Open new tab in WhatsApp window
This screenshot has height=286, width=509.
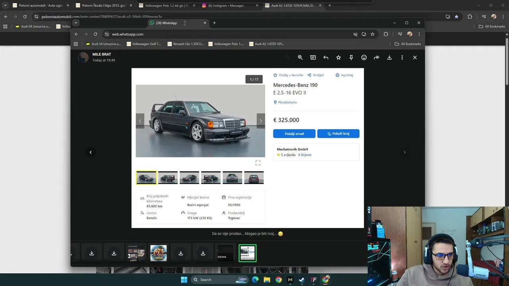point(214,23)
